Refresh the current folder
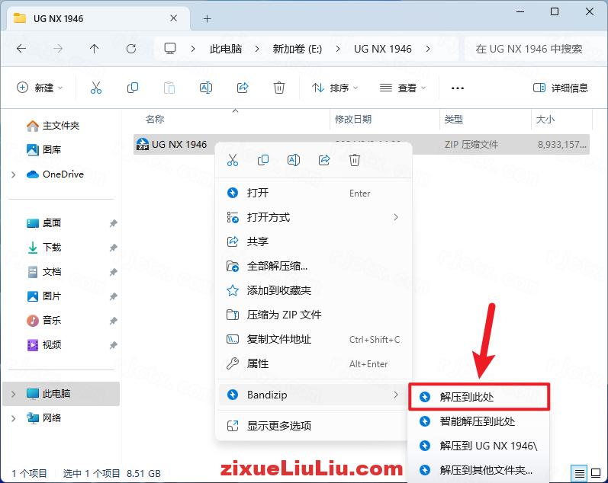This screenshot has width=608, height=483. (x=131, y=49)
